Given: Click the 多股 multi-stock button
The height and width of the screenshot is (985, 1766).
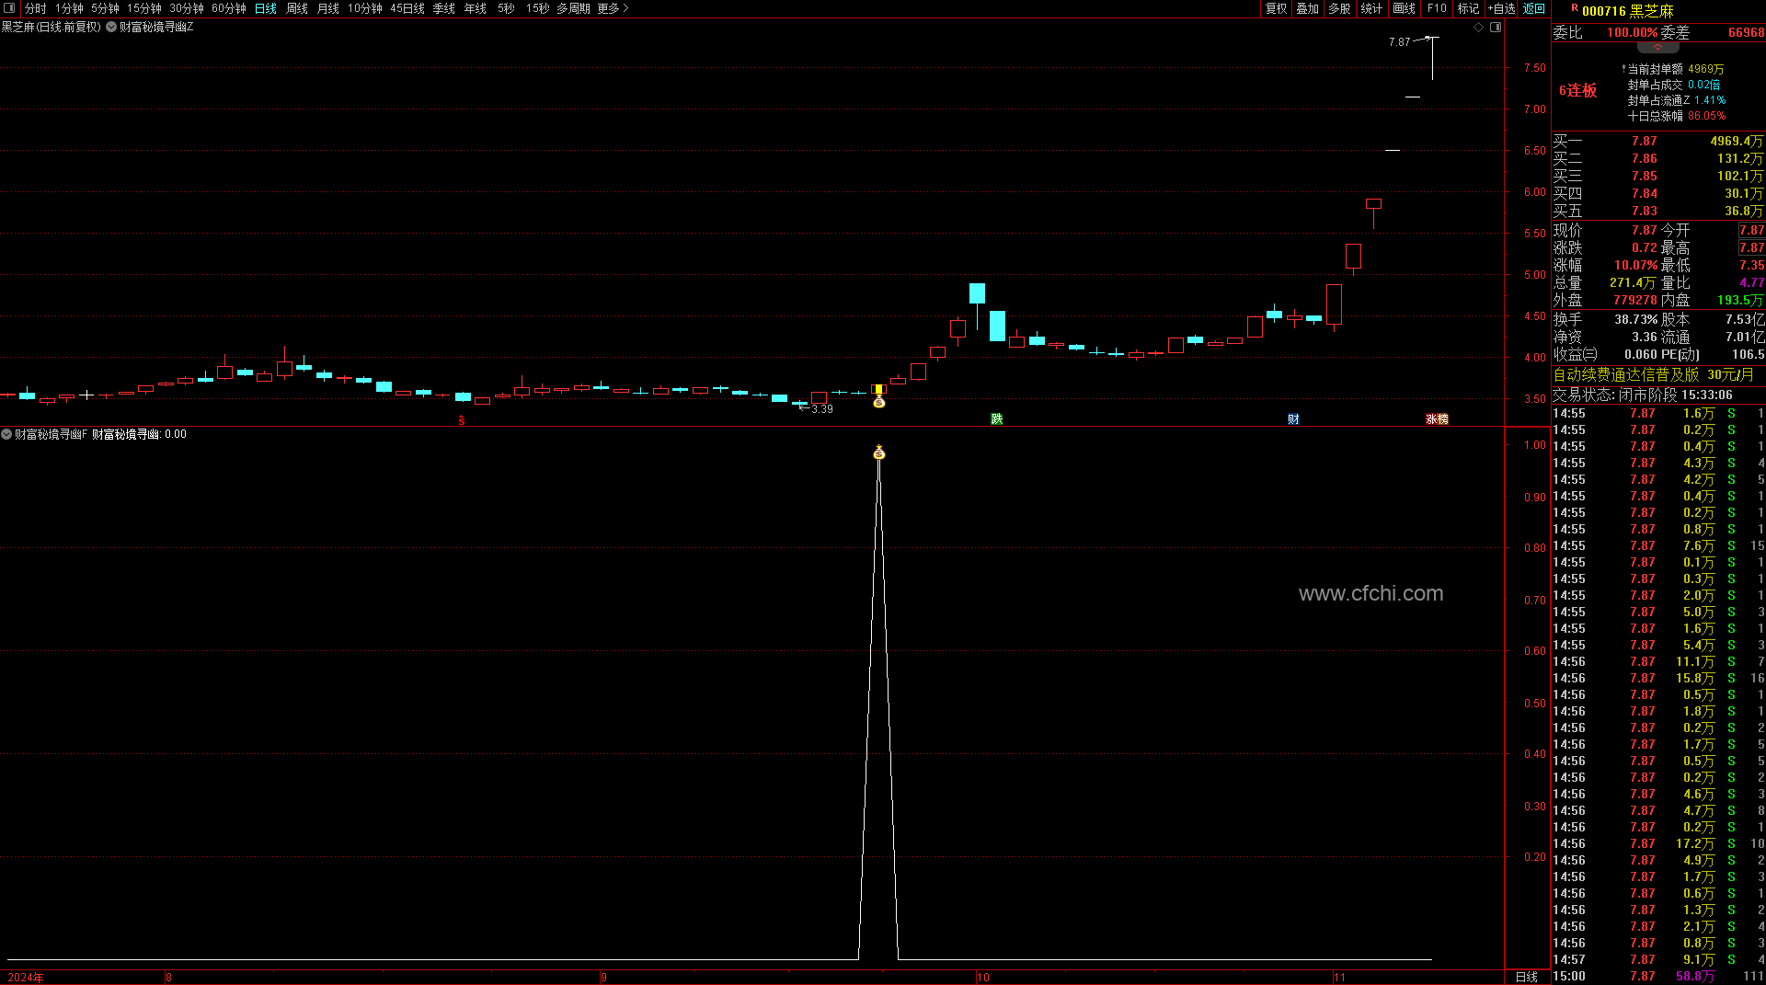Looking at the screenshot, I should point(1339,8).
